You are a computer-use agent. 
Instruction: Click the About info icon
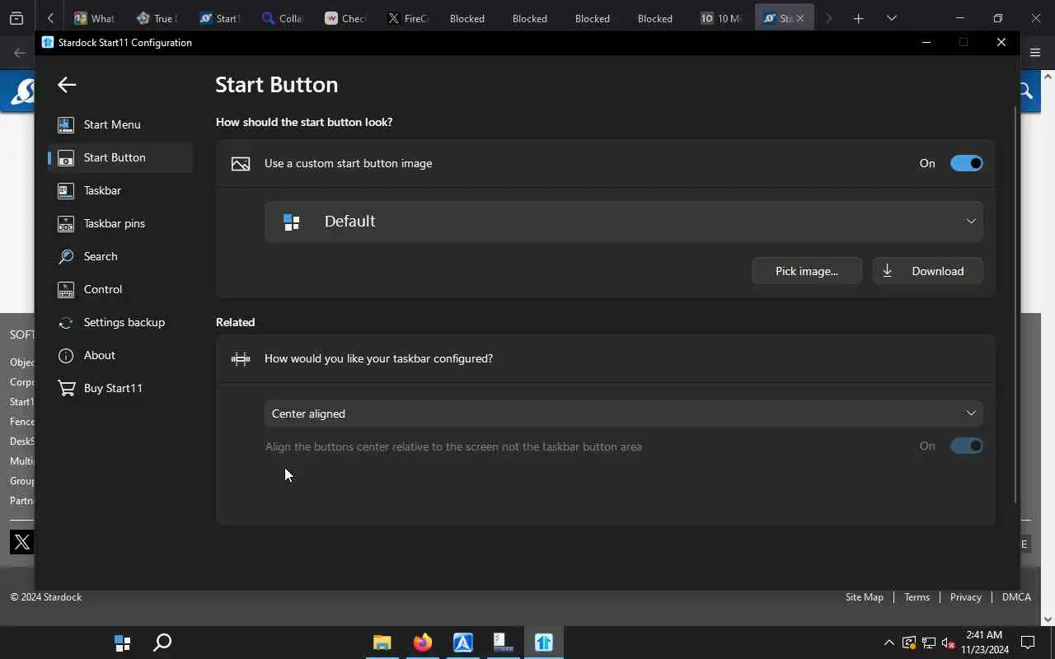tap(66, 355)
